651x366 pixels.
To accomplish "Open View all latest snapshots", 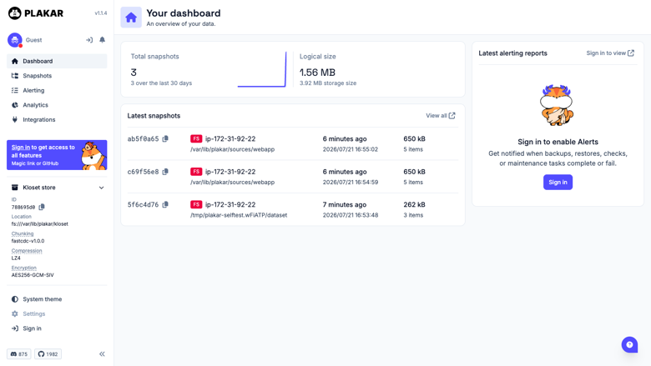I will (x=441, y=116).
